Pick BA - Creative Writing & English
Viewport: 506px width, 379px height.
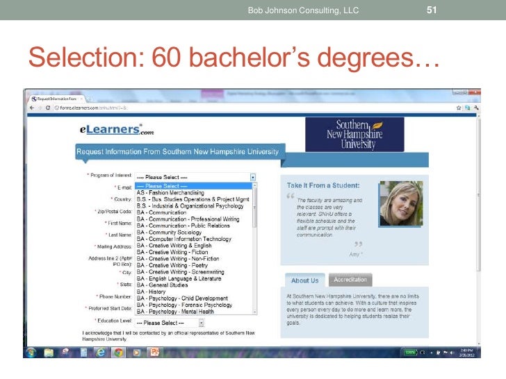(194, 245)
